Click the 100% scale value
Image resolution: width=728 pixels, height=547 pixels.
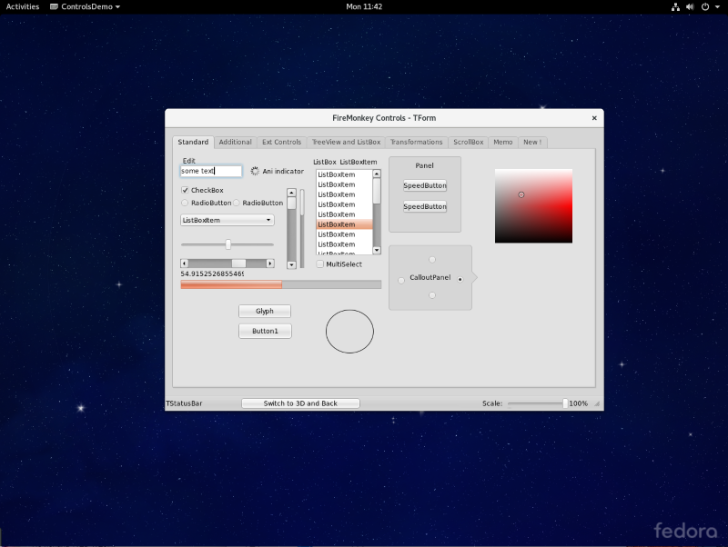579,403
